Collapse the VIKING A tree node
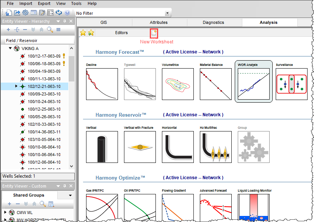The image size is (314, 222). [10, 48]
